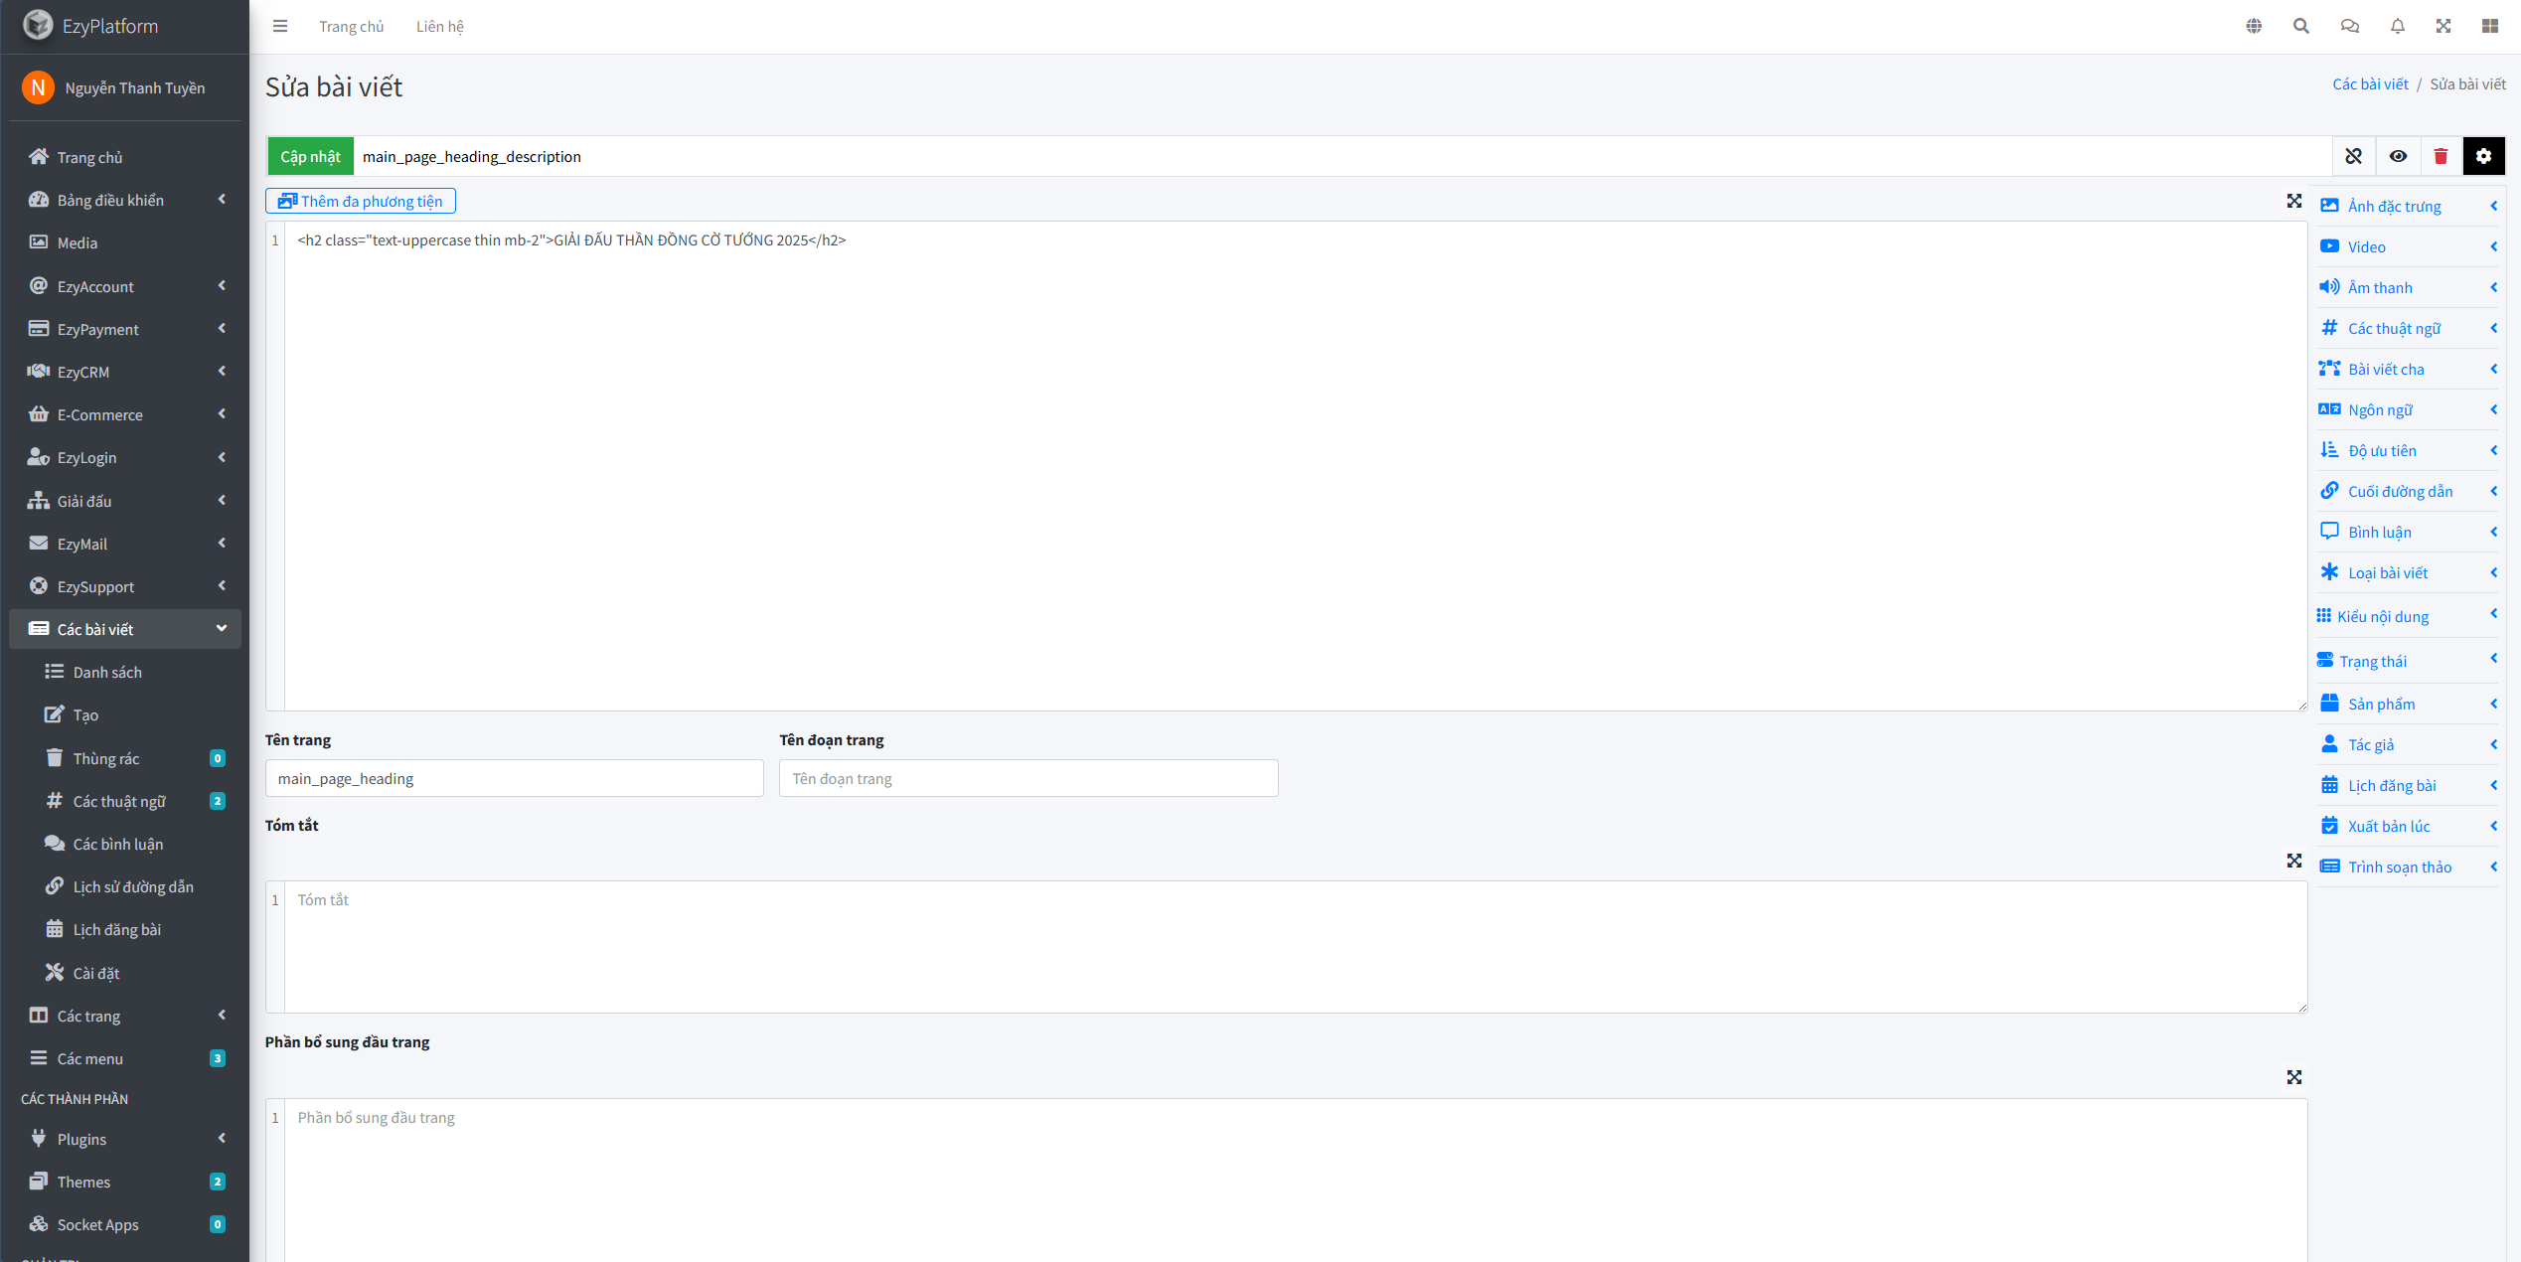Toggle post preview with eye icon
Viewport: 2521px width, 1262px height.
tap(2398, 156)
